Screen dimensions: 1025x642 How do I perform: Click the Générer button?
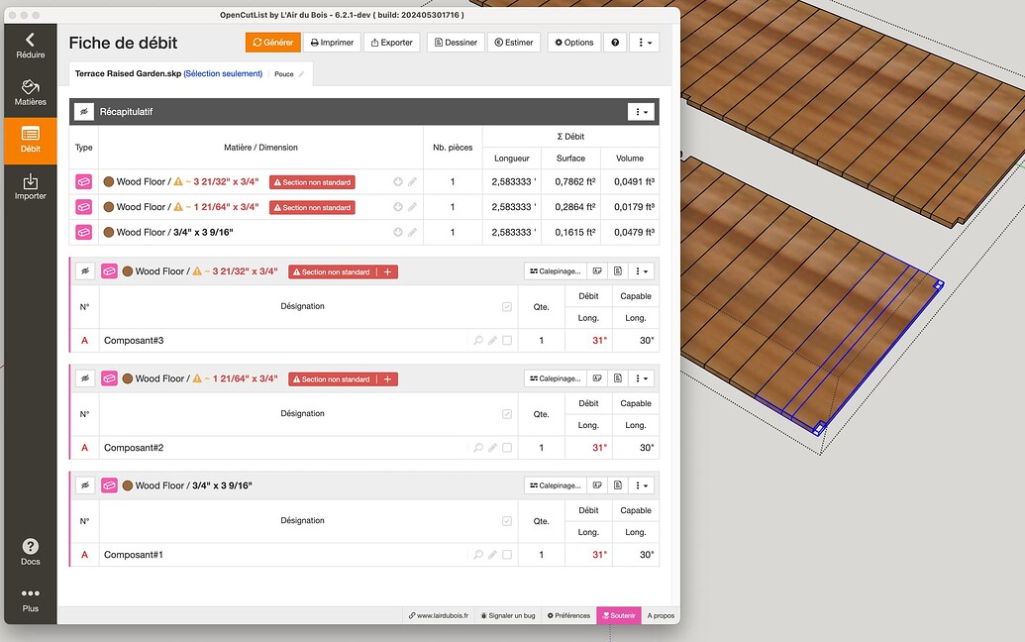click(271, 42)
